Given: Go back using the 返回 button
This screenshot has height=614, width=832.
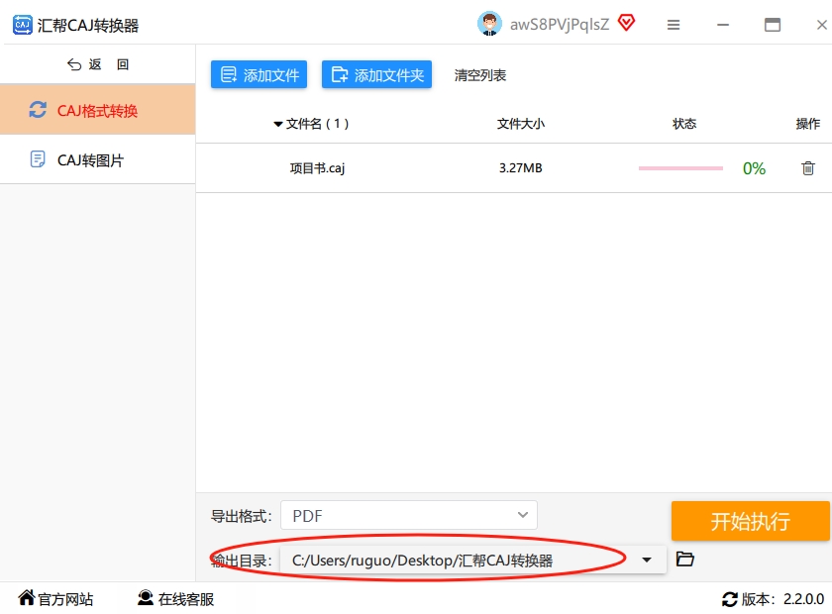Looking at the screenshot, I should [98, 64].
